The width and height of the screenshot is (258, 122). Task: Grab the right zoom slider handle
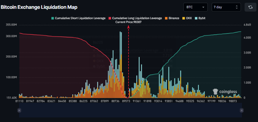point(242,110)
